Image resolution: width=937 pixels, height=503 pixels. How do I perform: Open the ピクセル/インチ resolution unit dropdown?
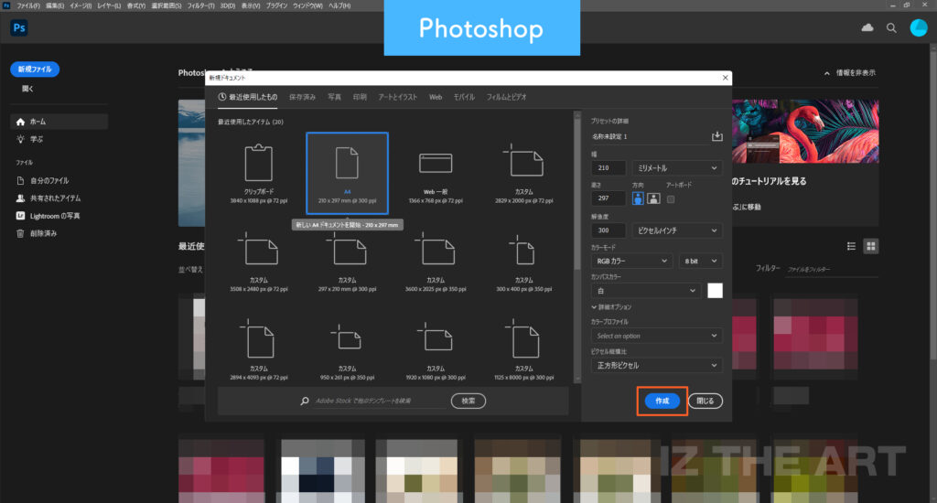pos(677,230)
